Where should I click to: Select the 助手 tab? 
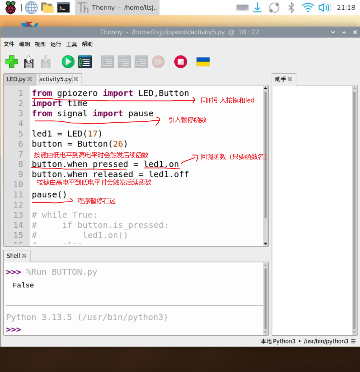(x=280, y=79)
